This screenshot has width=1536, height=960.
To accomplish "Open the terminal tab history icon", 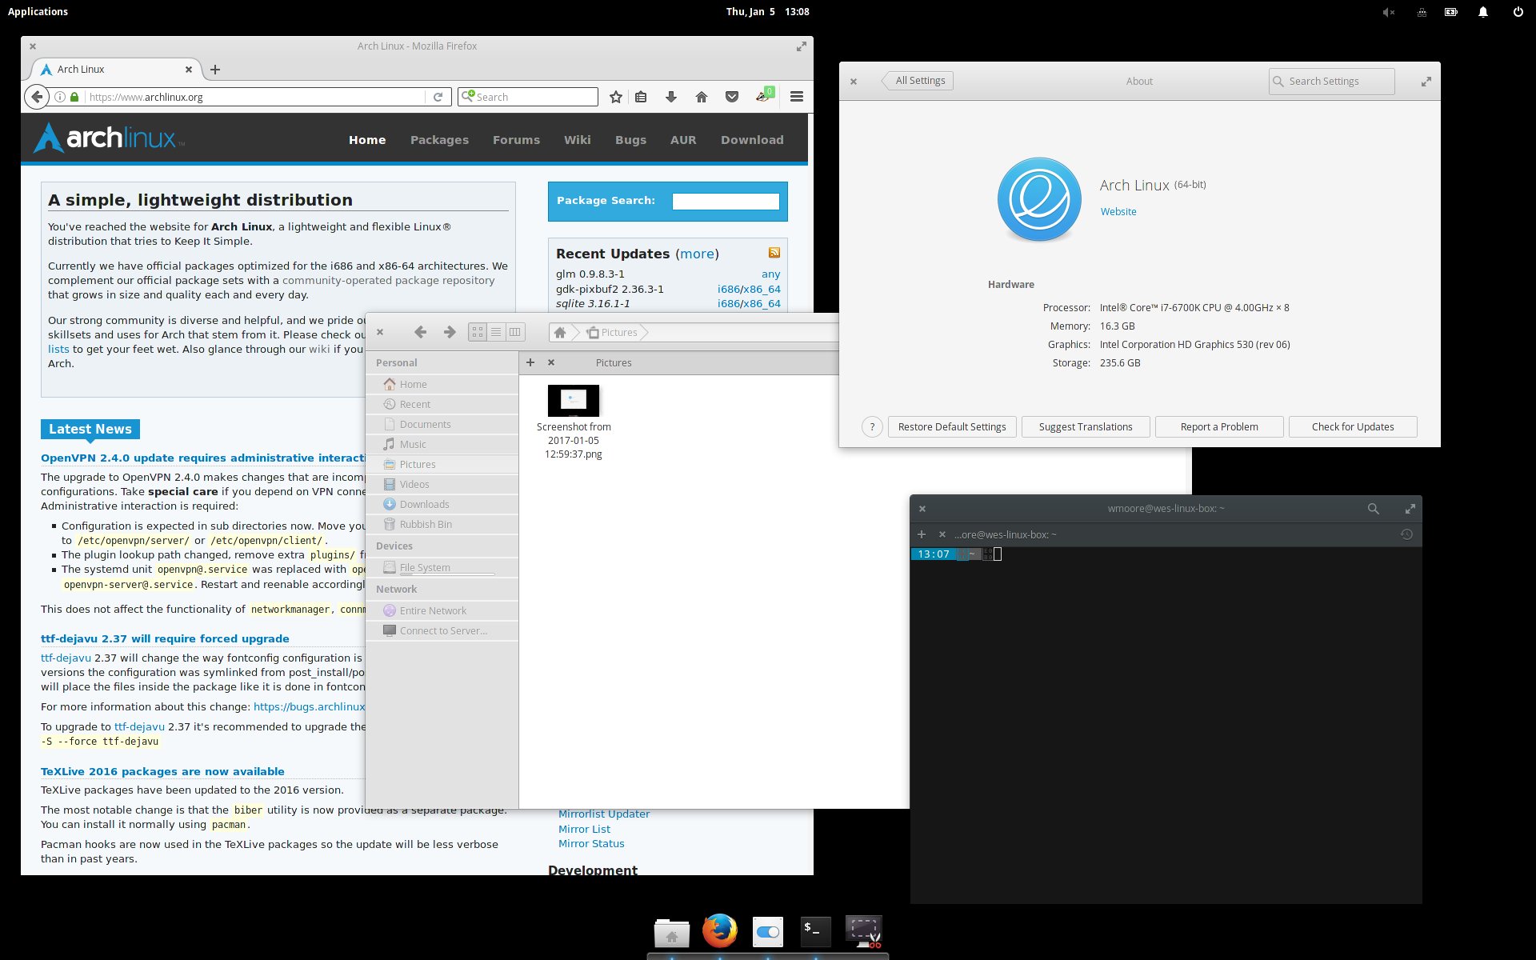I will 1407,534.
